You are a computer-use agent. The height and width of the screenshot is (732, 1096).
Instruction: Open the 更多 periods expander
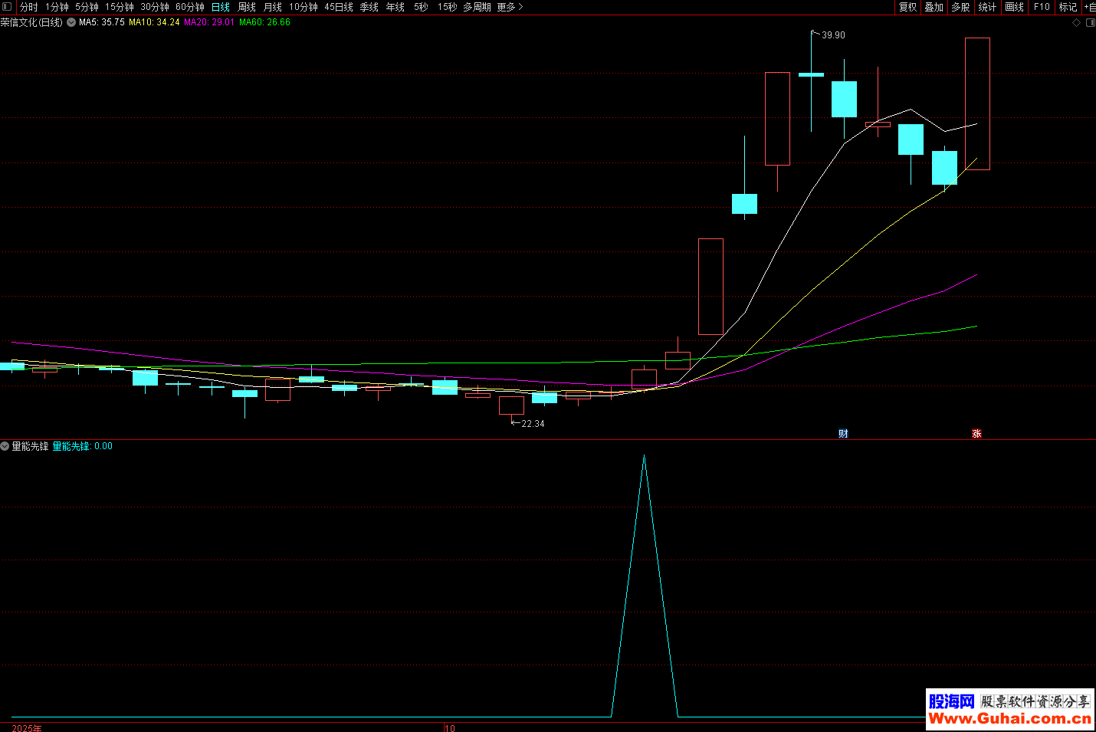[510, 7]
